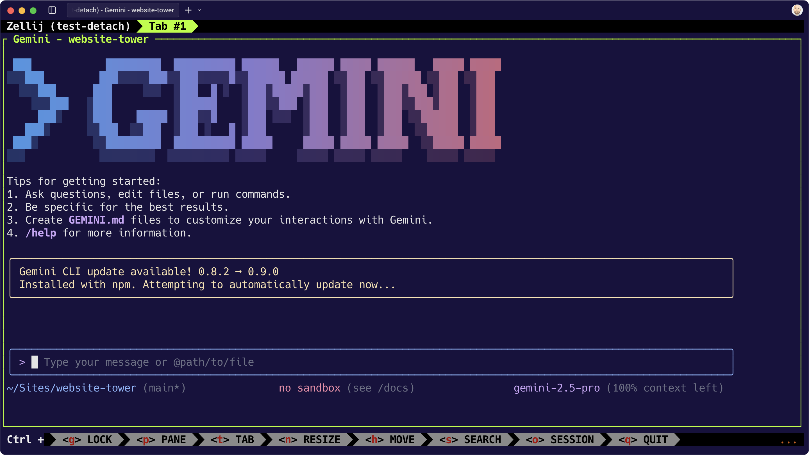809x455 pixels.
Task: Select Tab #1 in the Zellij tab bar
Action: 167,26
